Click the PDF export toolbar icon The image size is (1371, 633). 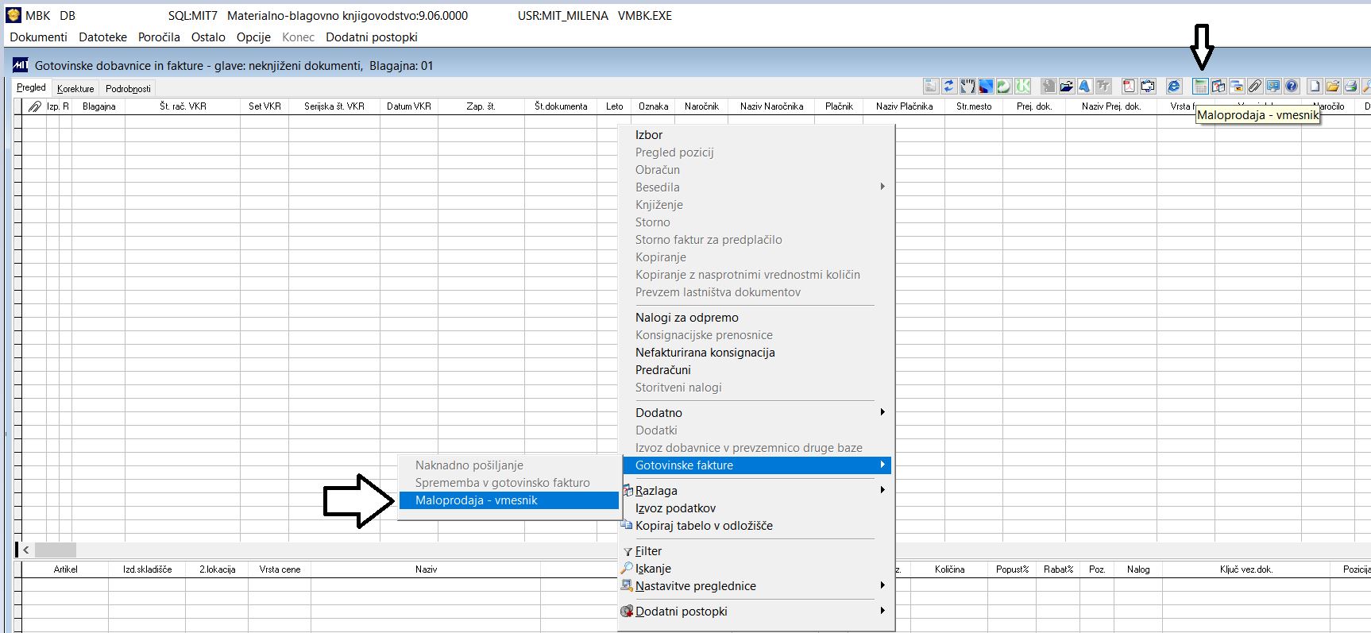coord(1130,86)
